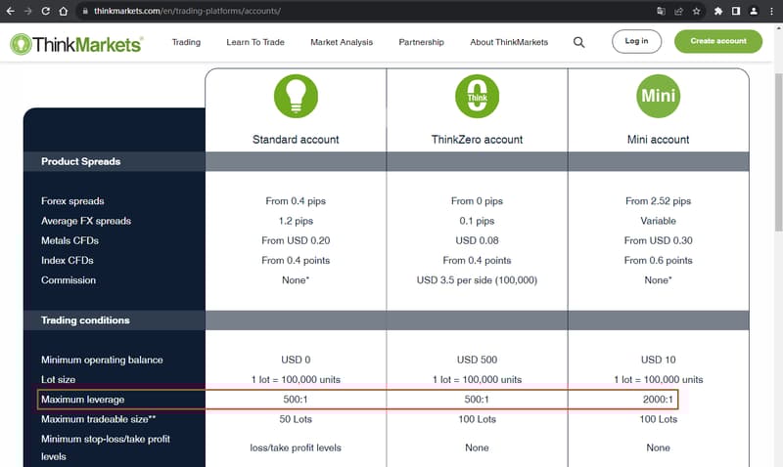Image resolution: width=783 pixels, height=467 pixels.
Task: Click the Commission row label
Action: [x=69, y=280]
